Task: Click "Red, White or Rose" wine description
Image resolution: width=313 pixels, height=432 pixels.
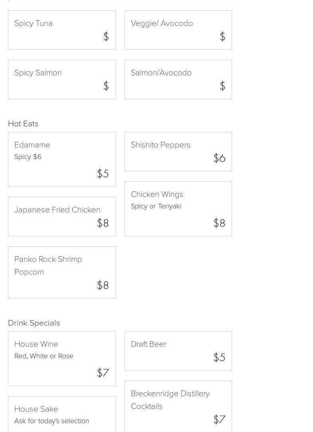Action: [44, 356]
